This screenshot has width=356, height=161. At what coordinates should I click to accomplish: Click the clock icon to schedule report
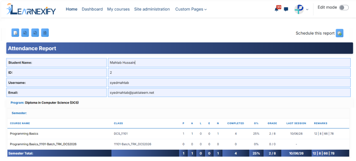[x=340, y=33]
